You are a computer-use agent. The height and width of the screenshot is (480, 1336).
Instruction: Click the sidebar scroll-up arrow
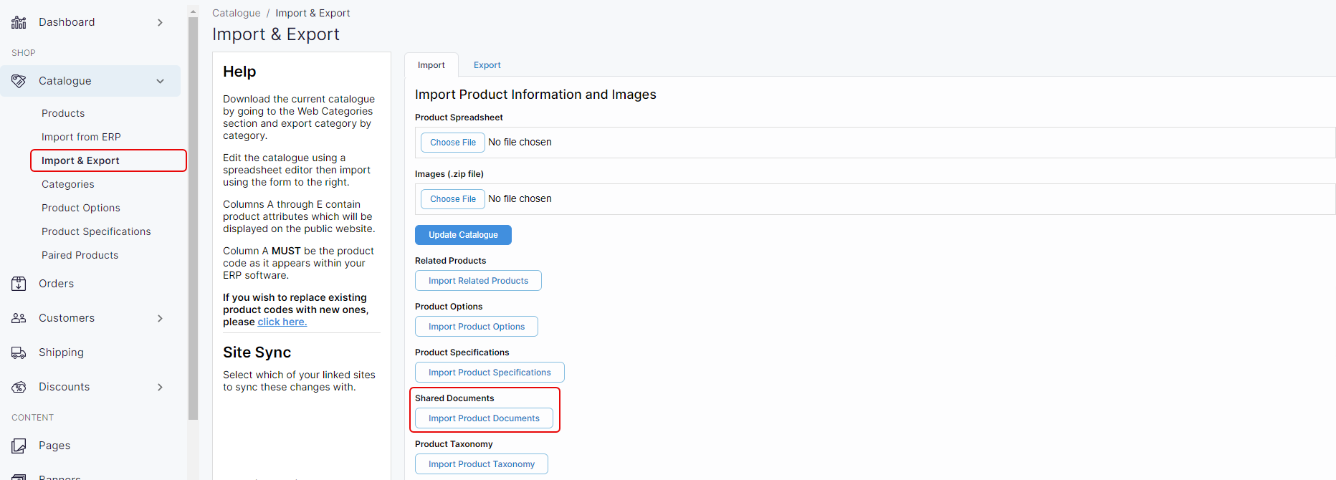193,11
